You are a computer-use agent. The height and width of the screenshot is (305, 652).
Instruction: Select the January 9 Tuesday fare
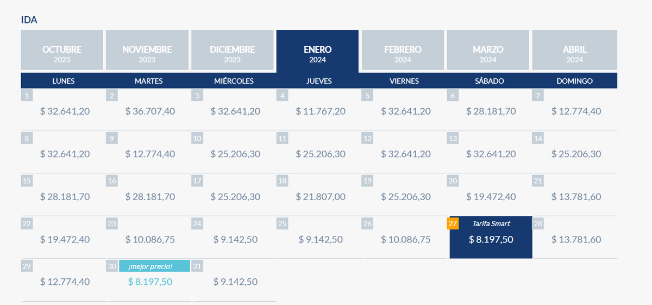(150, 154)
